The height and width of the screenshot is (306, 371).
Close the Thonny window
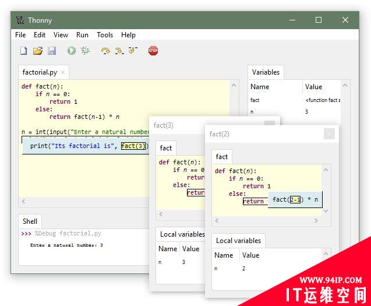(345, 20)
